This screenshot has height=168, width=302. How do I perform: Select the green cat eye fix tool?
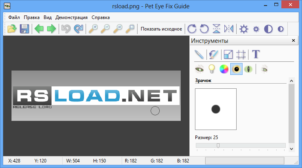coord(199,69)
